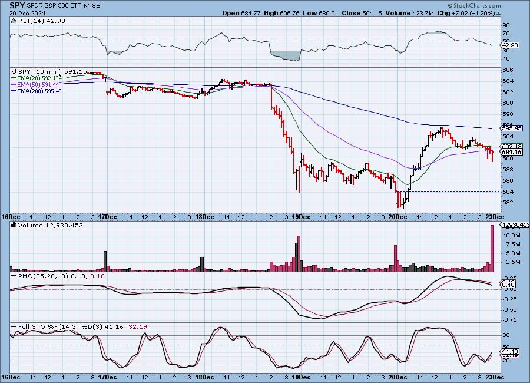The image size is (530, 383).
Task: Click the NYSE exchange label
Action: click(x=92, y=6)
